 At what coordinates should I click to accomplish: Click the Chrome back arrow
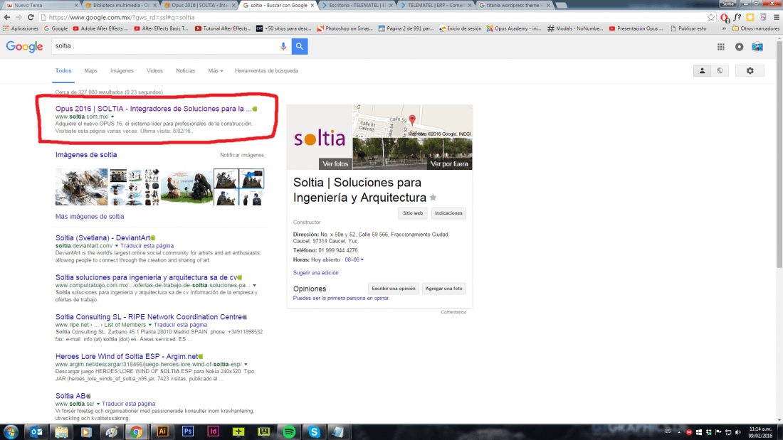tap(7, 18)
